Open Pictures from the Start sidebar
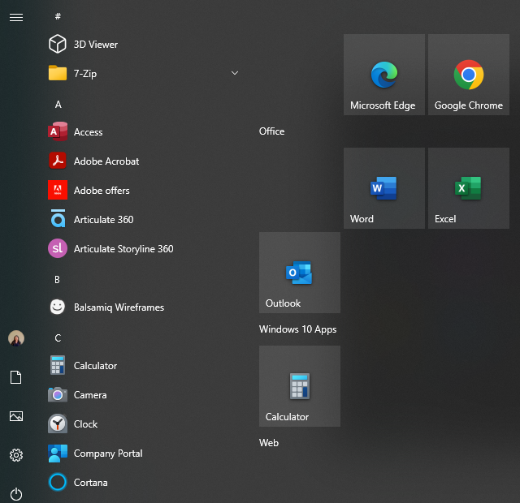520x503 pixels. click(x=16, y=416)
